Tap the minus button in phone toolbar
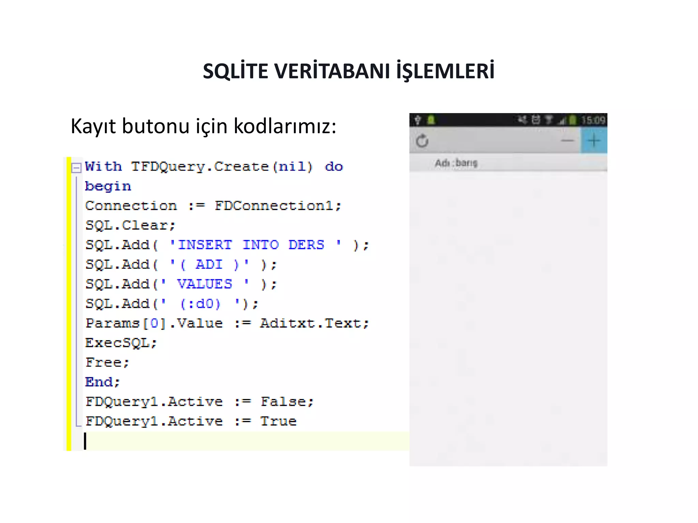Image resolution: width=698 pixels, height=523 pixels. click(567, 140)
